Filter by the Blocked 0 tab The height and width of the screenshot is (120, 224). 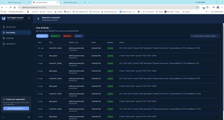(67, 36)
